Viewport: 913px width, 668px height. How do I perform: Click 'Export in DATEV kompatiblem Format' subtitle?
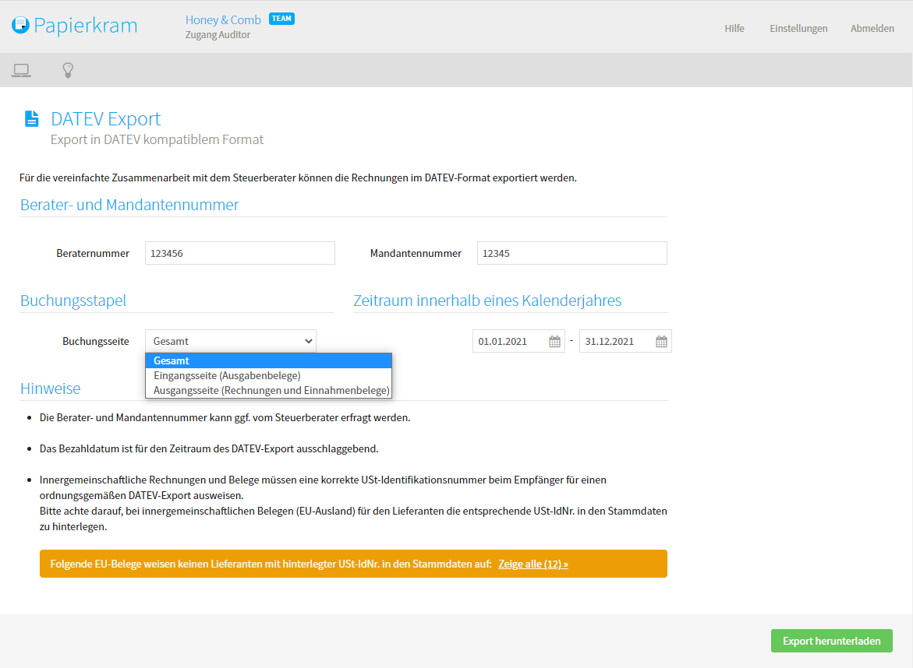pos(157,139)
